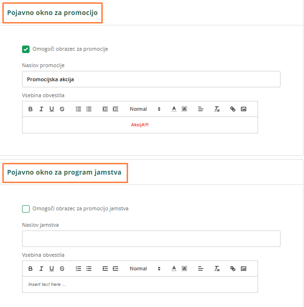The width and height of the screenshot is (304, 307).
Task: Insert image in the guarantee program editor
Action: [243, 269]
